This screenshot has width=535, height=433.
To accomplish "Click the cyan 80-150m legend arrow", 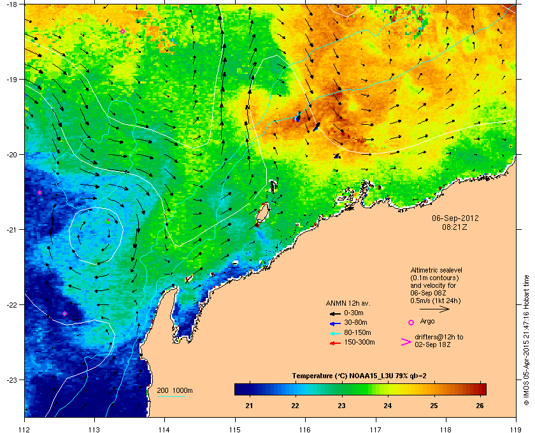I will coord(335,334).
